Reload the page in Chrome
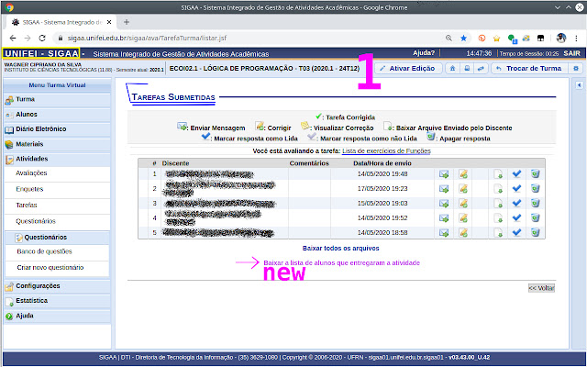 coord(42,39)
